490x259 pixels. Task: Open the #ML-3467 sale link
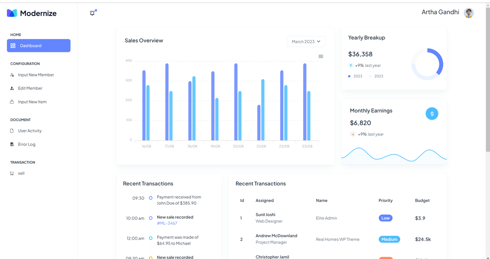pos(167,223)
